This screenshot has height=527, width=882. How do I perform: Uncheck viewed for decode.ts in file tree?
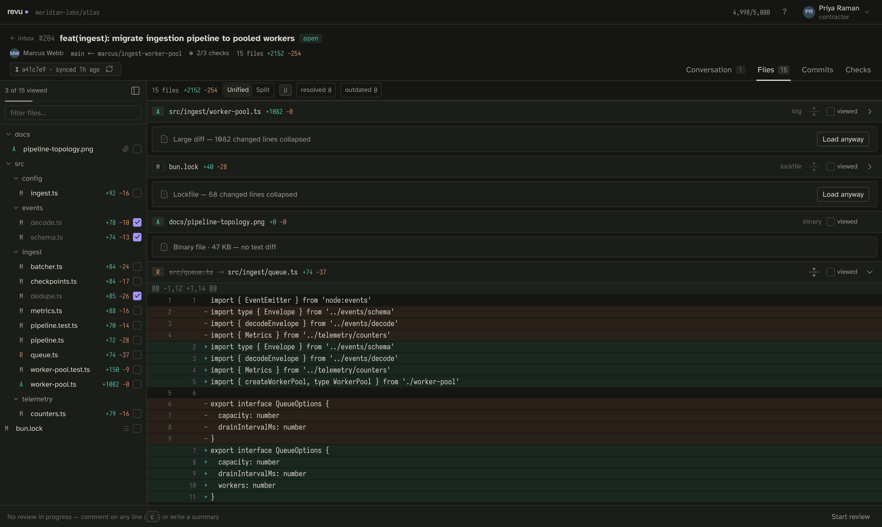pos(137,223)
